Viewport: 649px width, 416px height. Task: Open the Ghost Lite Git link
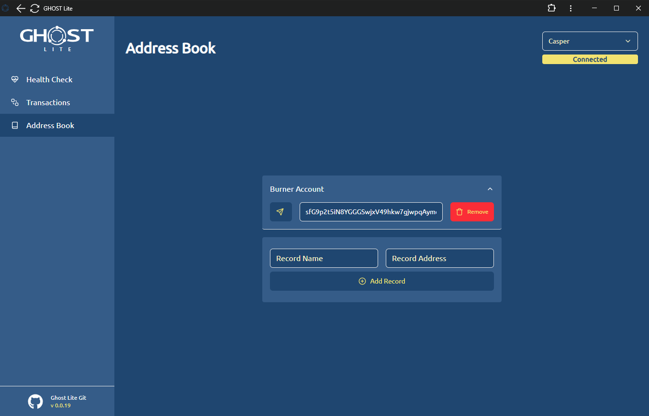pyautogui.click(x=68, y=398)
